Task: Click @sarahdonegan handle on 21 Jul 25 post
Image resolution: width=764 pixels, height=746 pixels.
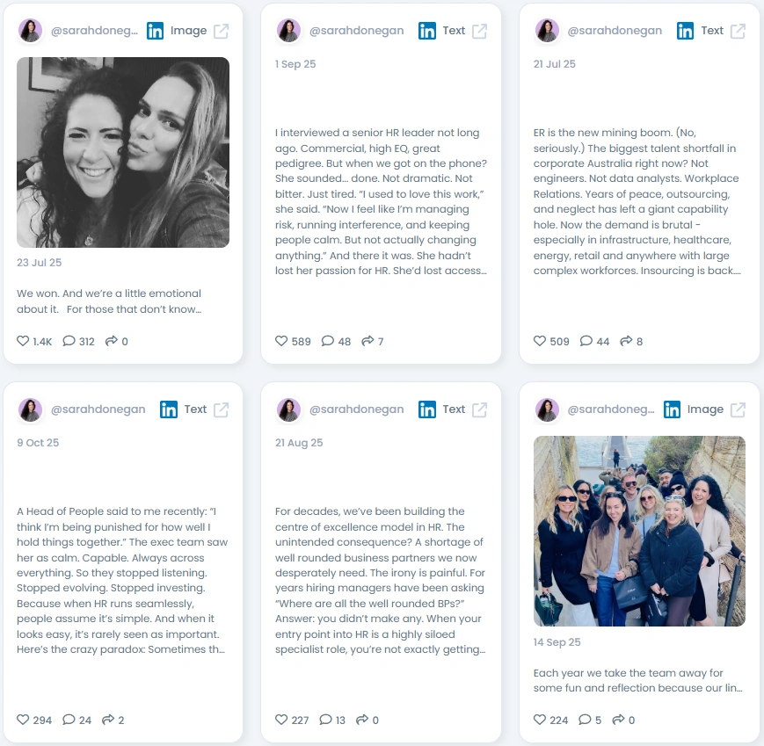Action: (x=615, y=31)
